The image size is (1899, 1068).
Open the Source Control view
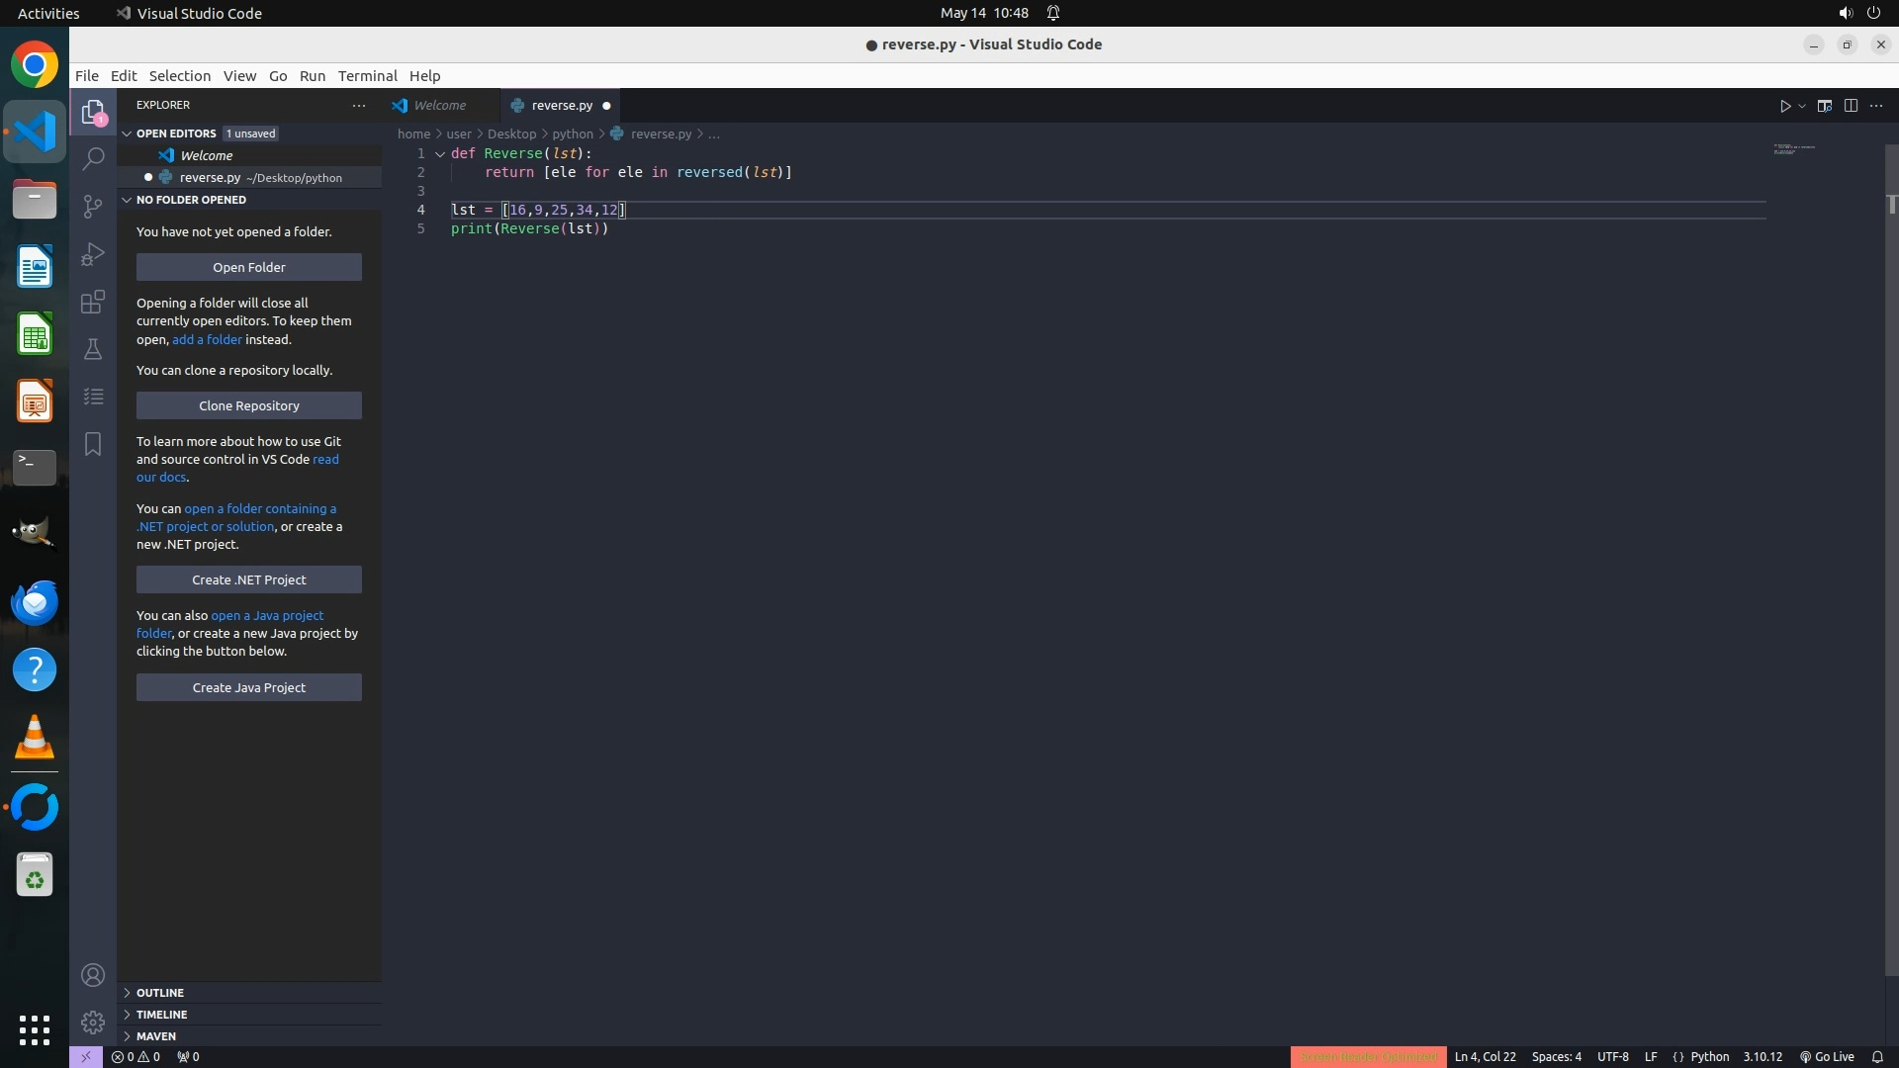(x=93, y=206)
